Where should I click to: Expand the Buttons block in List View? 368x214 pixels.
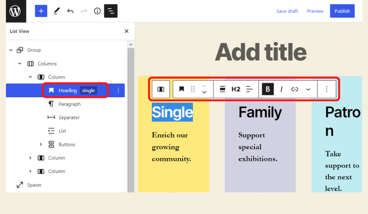pos(41,145)
